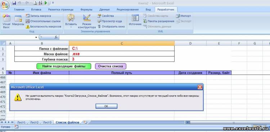Toggle Режим конструктора

pyautogui.click(x=87, y=22)
